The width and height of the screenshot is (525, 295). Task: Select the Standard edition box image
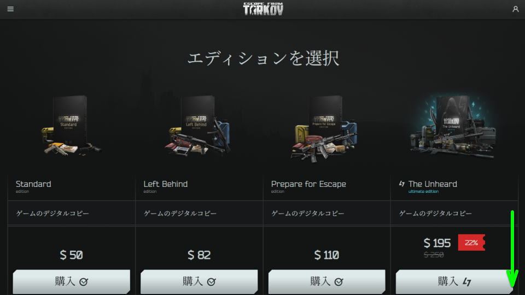click(x=71, y=126)
